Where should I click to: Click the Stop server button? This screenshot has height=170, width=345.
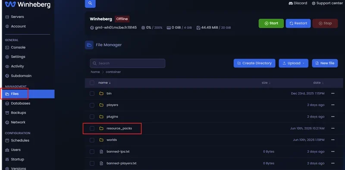325,23
